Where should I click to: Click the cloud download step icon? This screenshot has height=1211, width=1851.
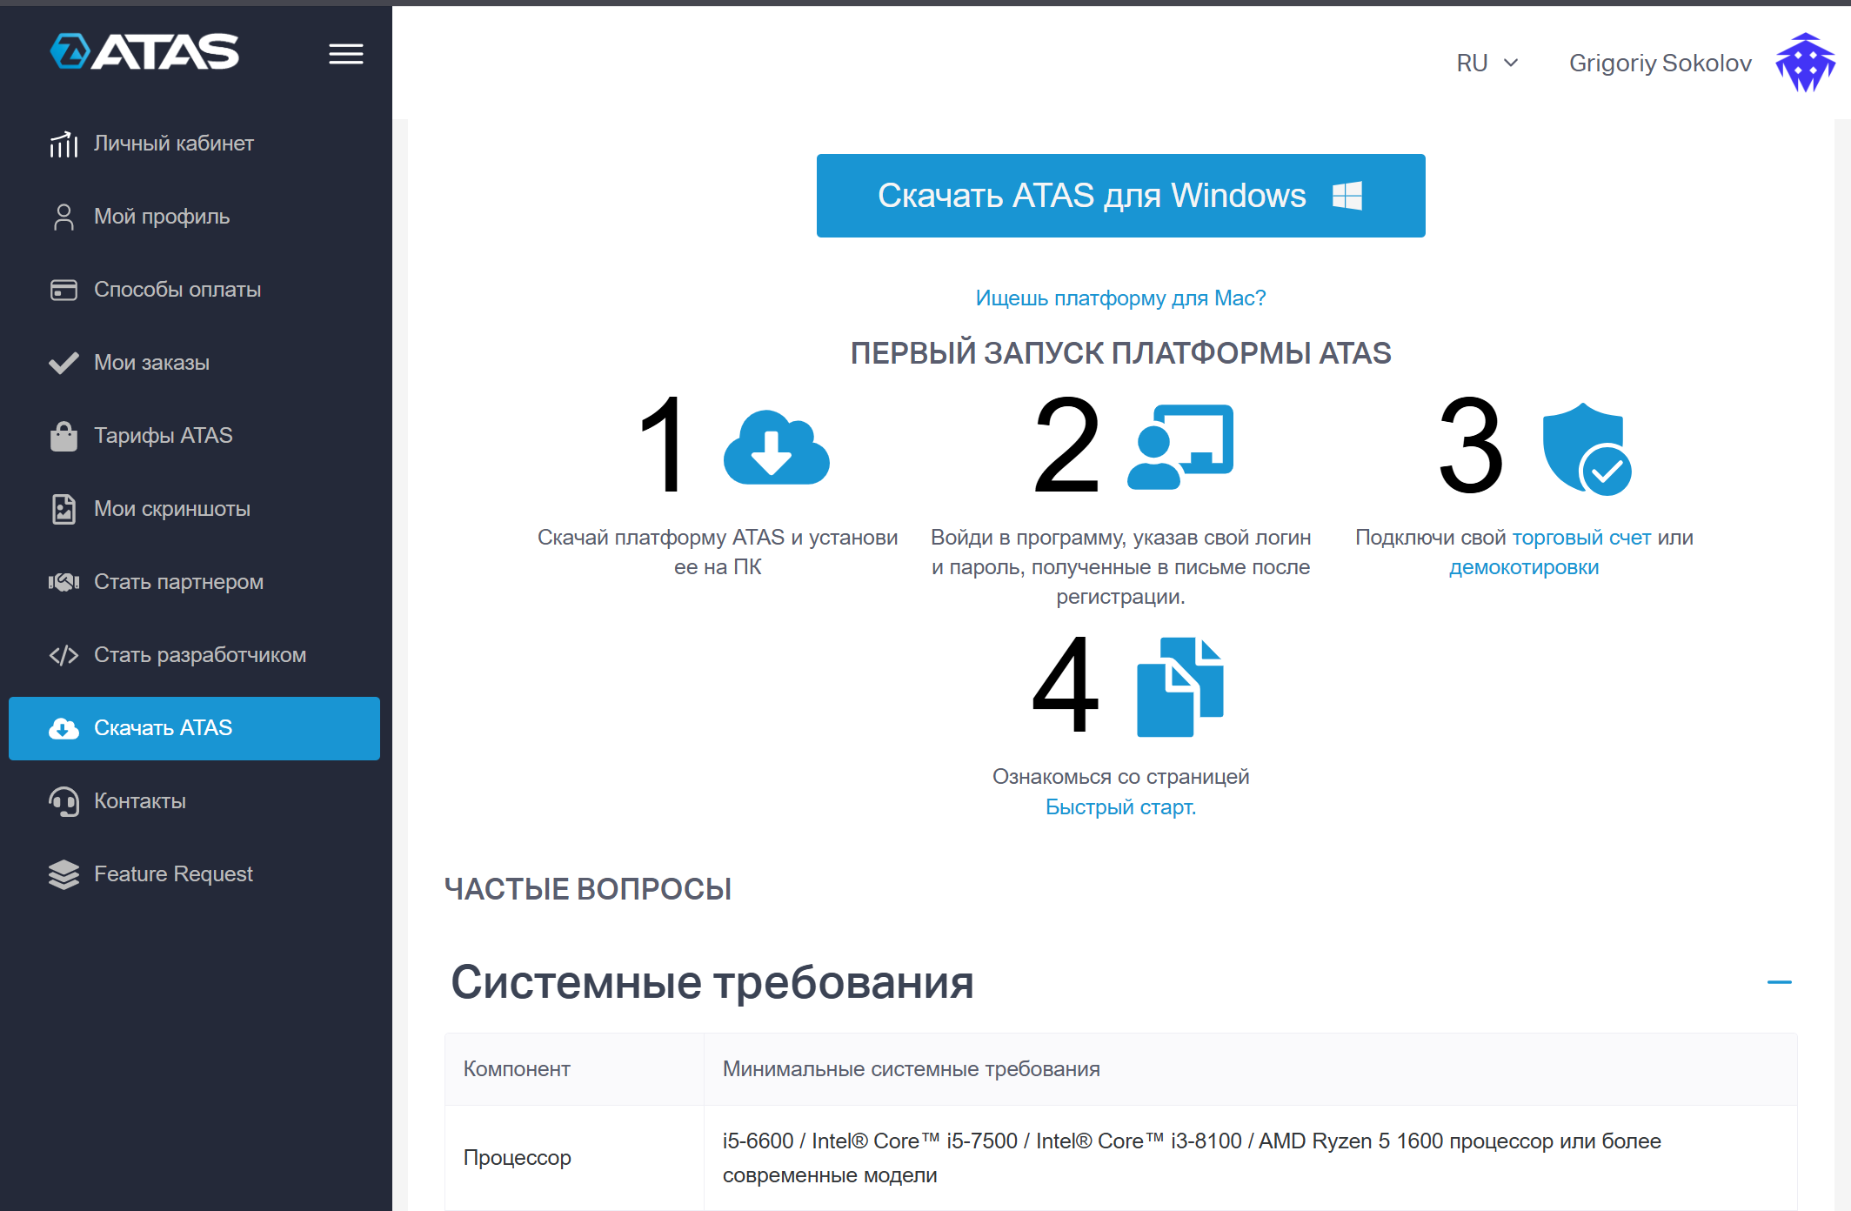pos(776,447)
